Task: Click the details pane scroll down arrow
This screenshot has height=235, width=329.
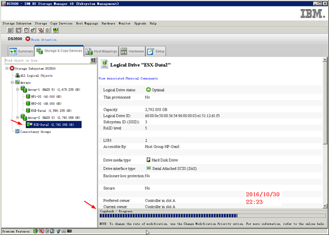Action: 325,206
